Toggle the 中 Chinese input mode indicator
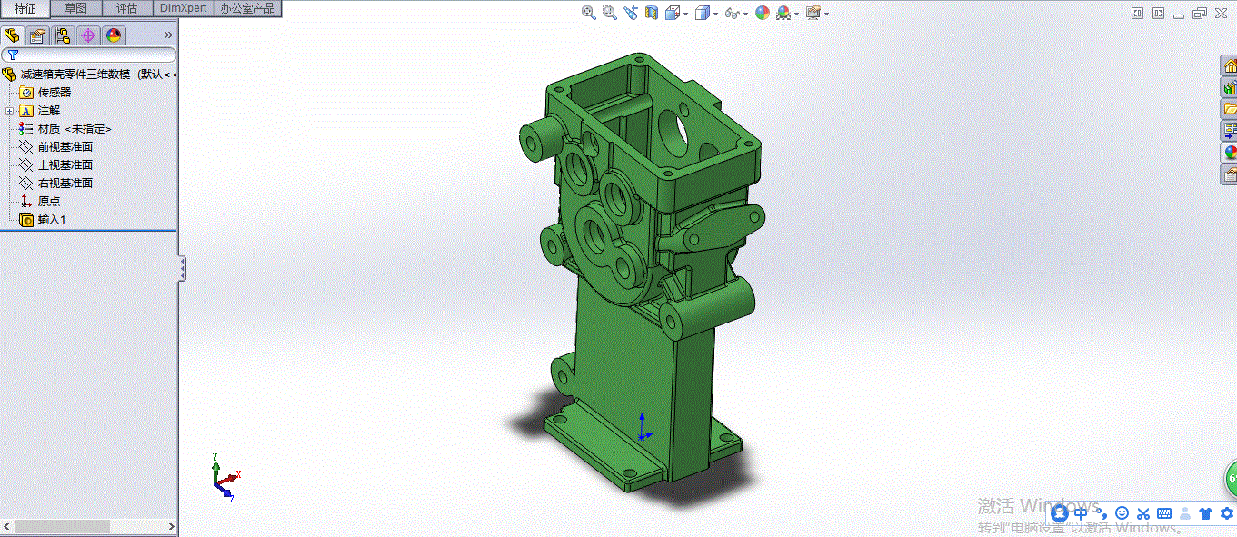The width and height of the screenshot is (1237, 537). click(1081, 513)
